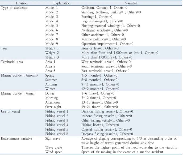Click '5ton or less=1, Others=0'
183x155 pixels.
pyautogui.click(x=100, y=48)
